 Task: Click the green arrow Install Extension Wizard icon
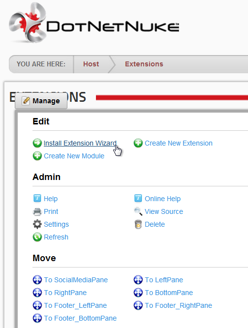(37, 143)
